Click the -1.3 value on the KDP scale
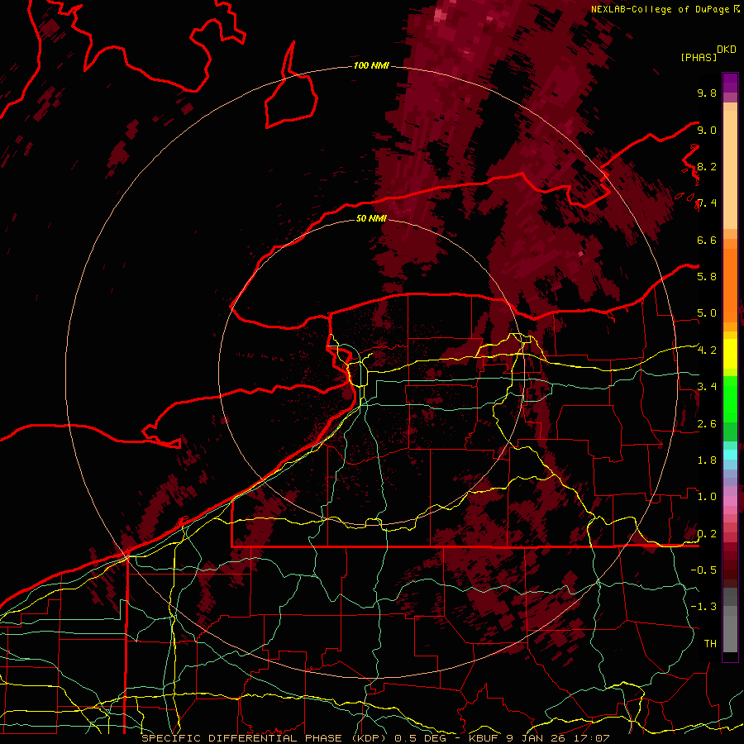The image size is (744, 744). point(703,607)
